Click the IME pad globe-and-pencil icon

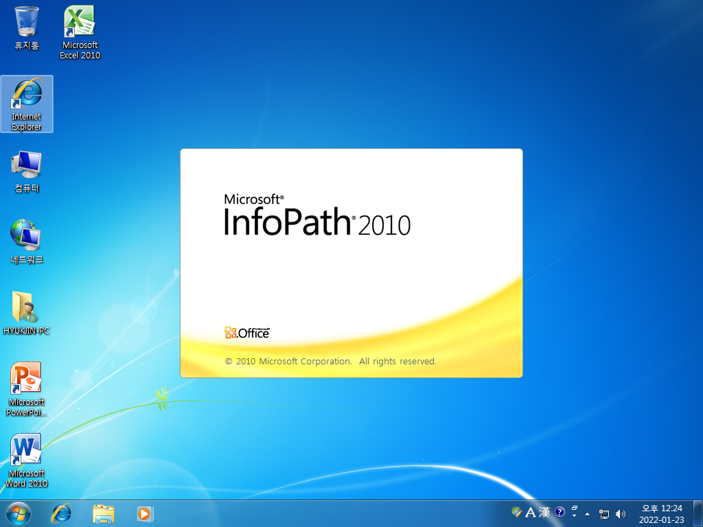(x=516, y=512)
